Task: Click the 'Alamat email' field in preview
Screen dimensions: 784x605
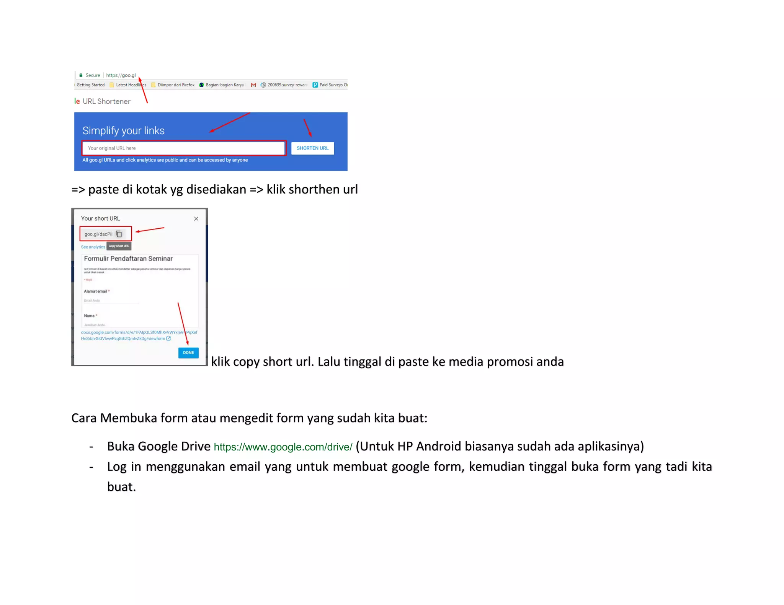Action: (111, 301)
